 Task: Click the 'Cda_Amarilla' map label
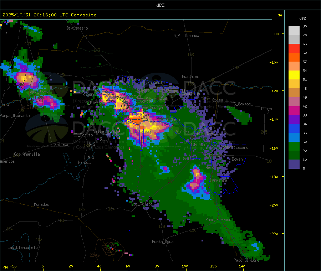(27, 154)
